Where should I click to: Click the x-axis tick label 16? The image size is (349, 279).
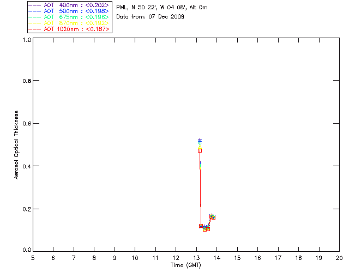(x=258, y=258)
